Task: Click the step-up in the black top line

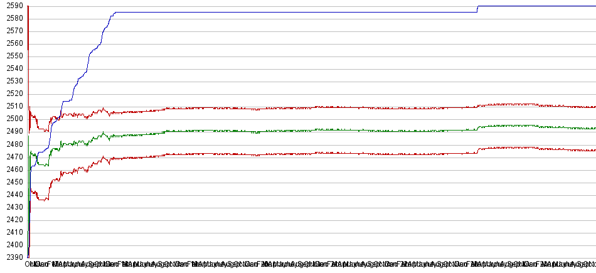Action: [x=477, y=9]
